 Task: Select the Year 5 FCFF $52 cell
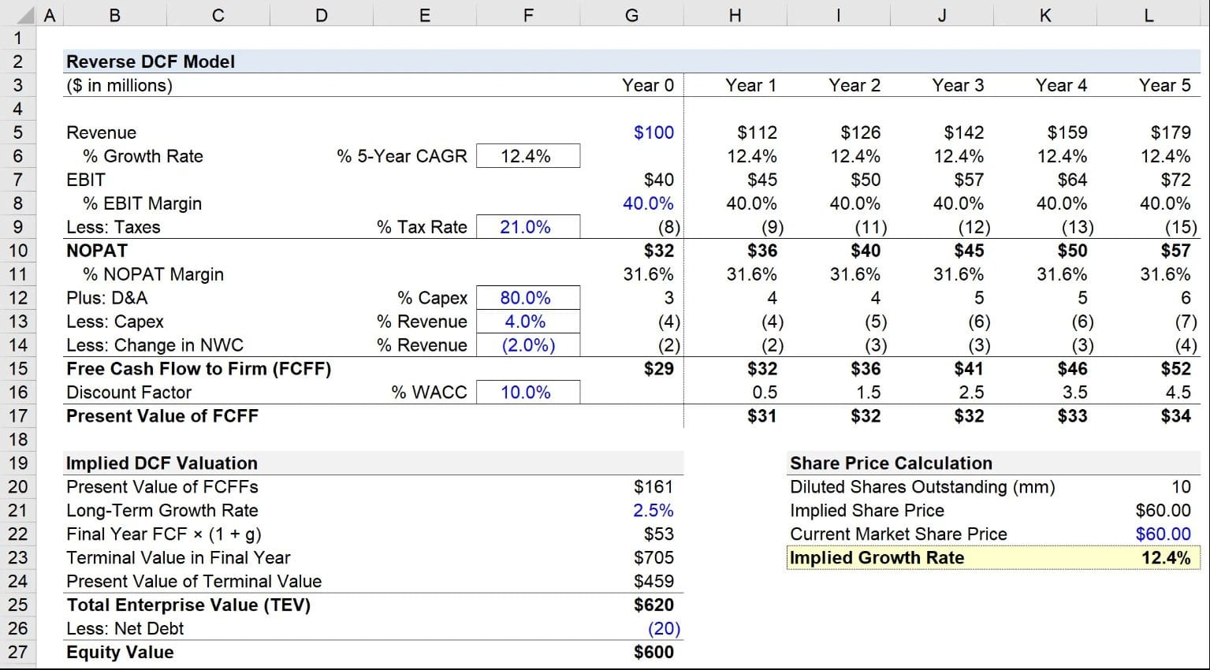coord(1175,369)
